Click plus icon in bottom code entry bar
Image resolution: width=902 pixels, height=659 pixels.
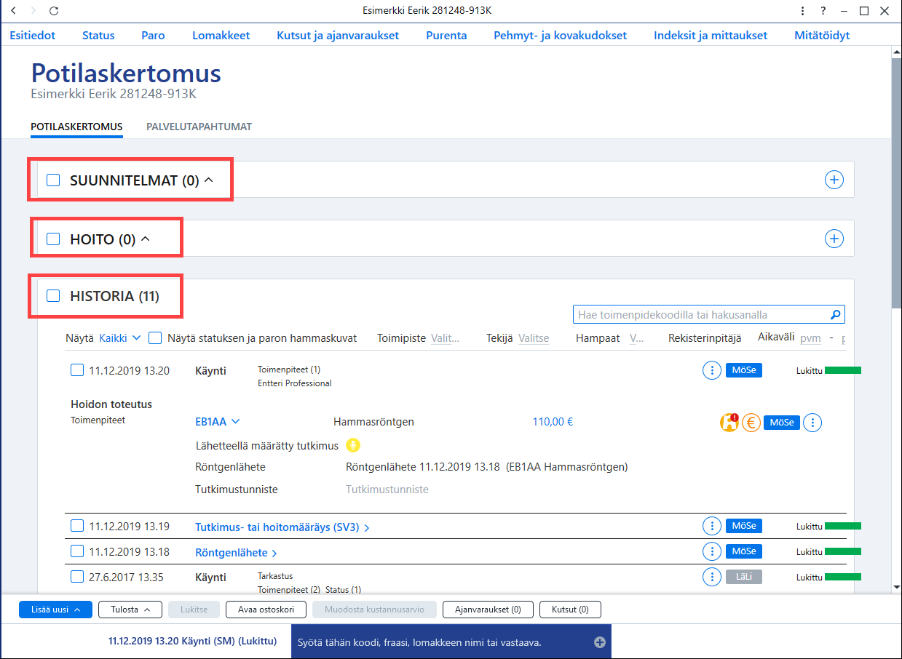pyautogui.click(x=600, y=642)
